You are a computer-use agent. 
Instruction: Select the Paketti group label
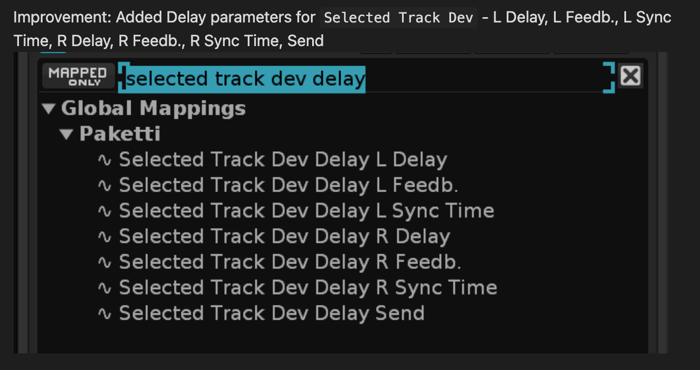click(119, 134)
